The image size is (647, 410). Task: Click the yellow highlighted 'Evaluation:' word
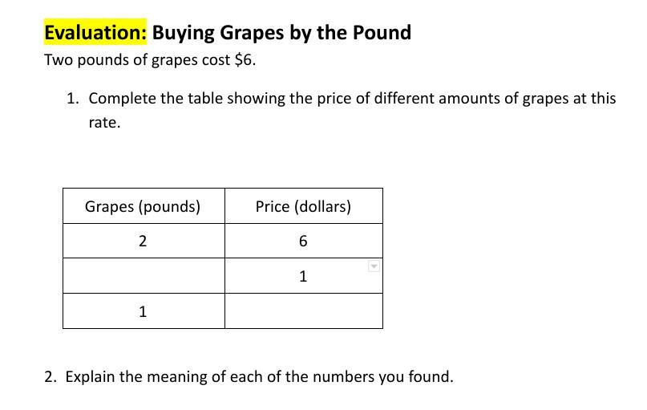point(95,32)
